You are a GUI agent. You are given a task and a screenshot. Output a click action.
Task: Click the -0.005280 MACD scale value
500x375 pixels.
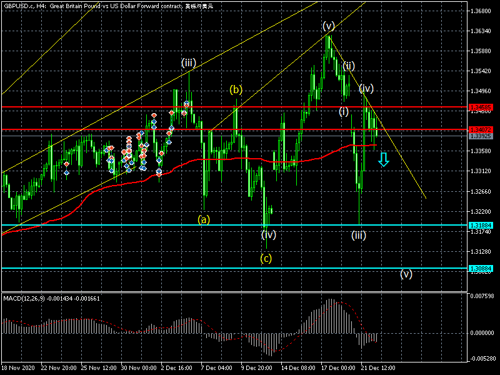point(482,358)
